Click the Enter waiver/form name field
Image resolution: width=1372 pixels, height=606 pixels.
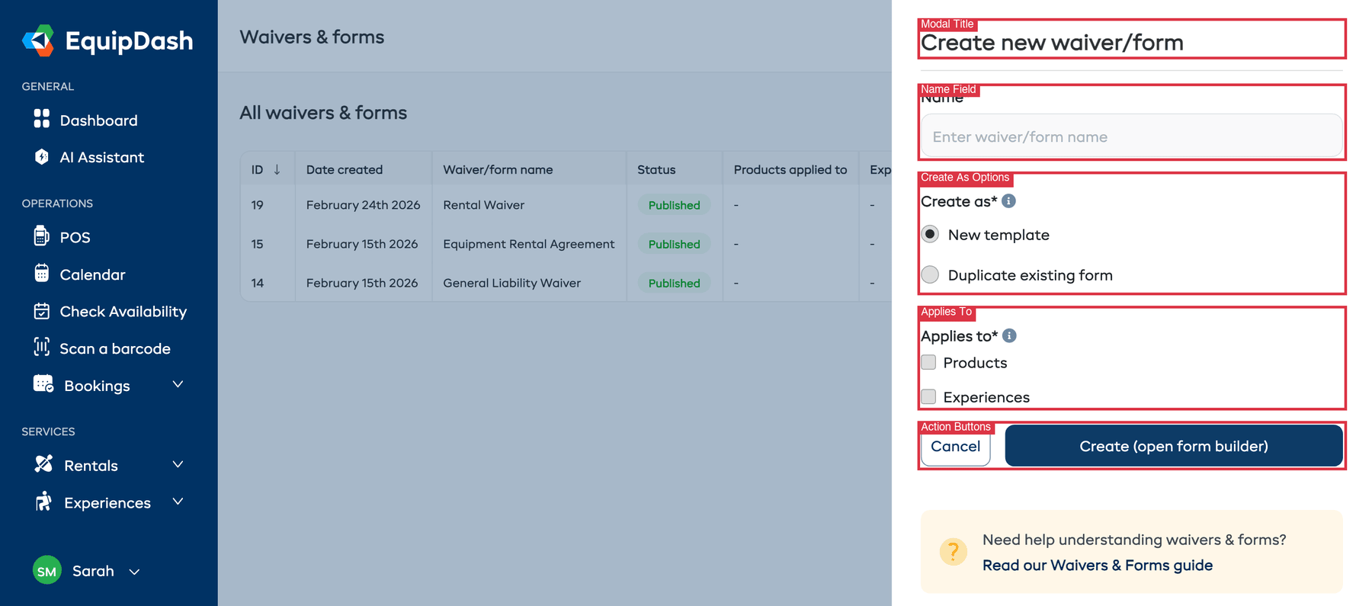click(1132, 136)
